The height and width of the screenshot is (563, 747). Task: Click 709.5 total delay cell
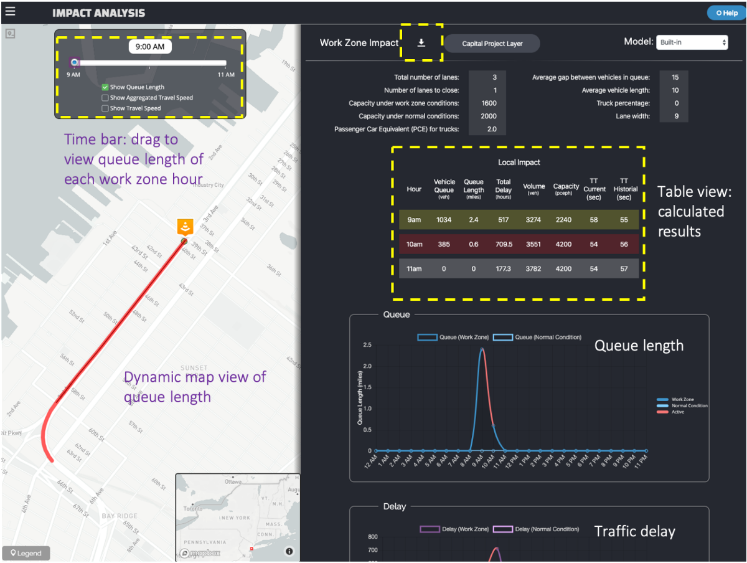503,244
